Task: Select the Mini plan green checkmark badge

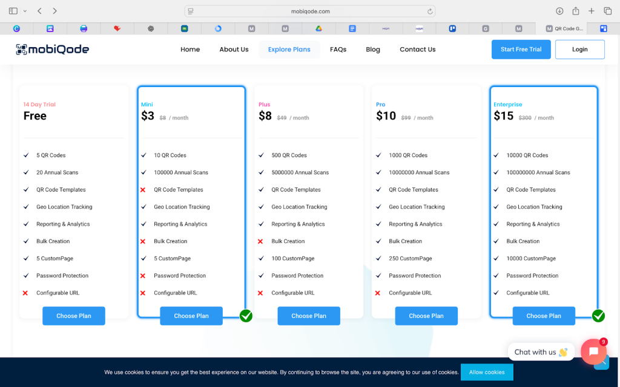Action: tap(246, 316)
